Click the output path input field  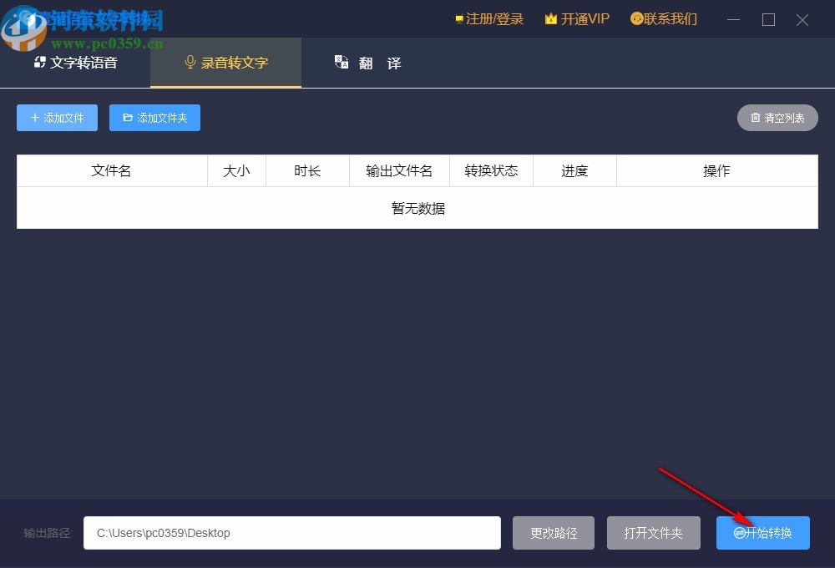pyautogui.click(x=292, y=532)
